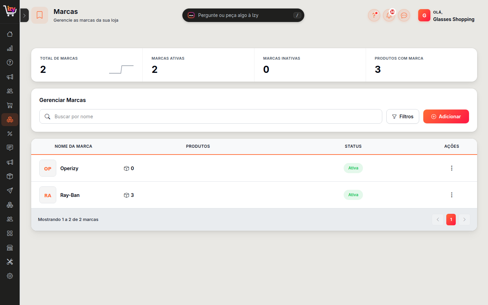The width and height of the screenshot is (488, 305).
Task: Open the four-squares grid icon
Action: 10,233
